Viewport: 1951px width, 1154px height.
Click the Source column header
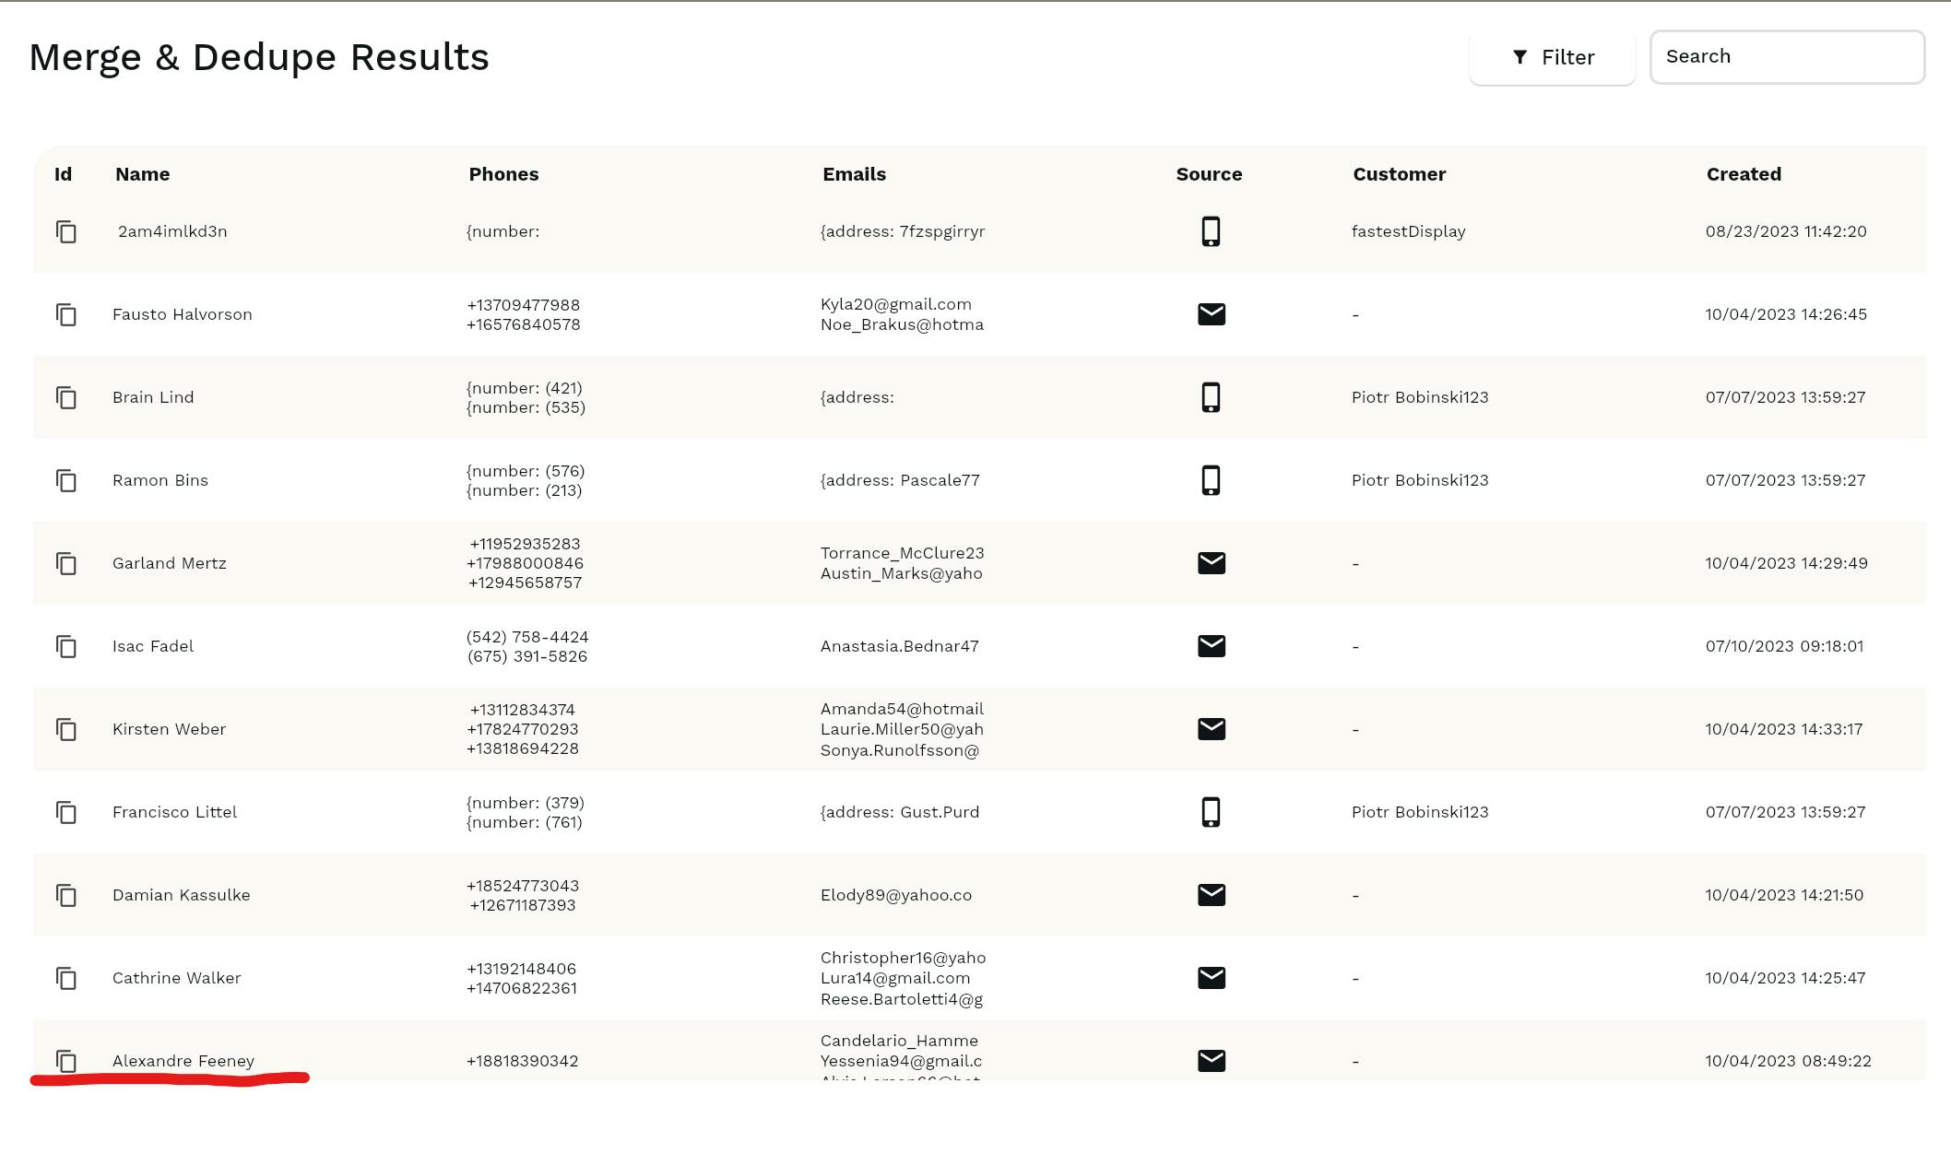(1208, 174)
